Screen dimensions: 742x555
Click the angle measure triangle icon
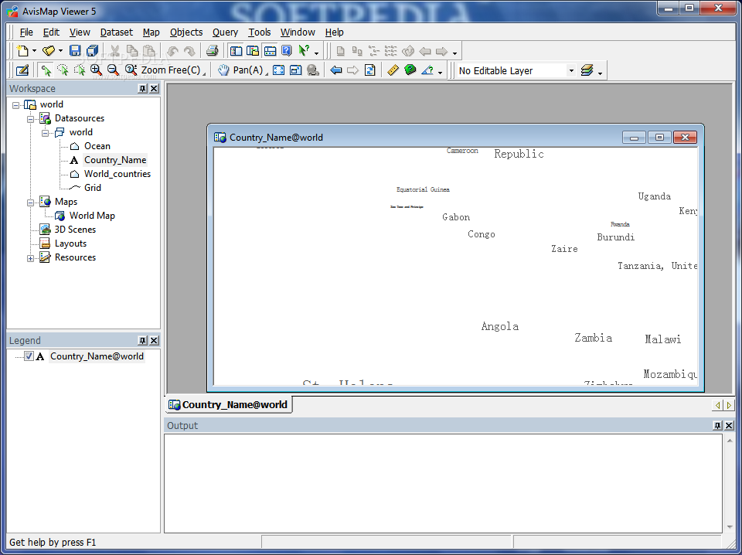coord(427,70)
